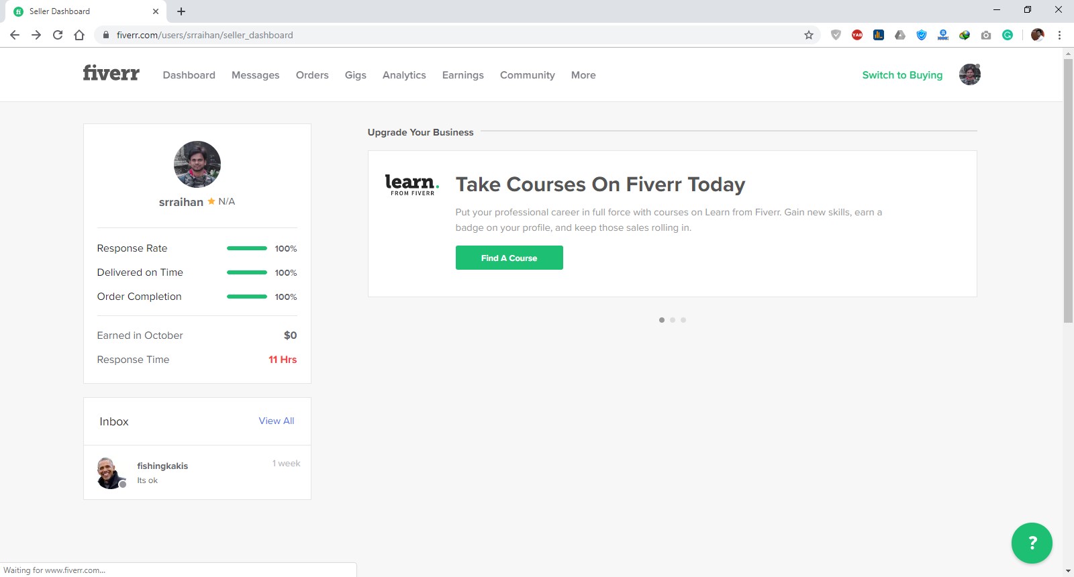1074x577 pixels.
Task: Open Chrome three-dot menu
Action: pyautogui.click(x=1059, y=35)
